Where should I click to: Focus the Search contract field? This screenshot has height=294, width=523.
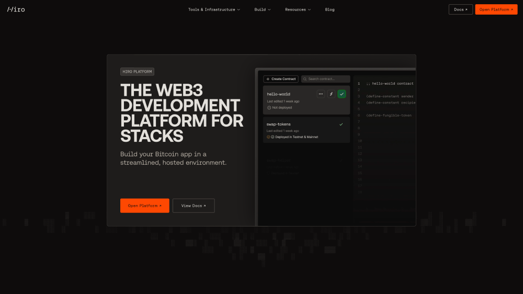click(x=325, y=79)
